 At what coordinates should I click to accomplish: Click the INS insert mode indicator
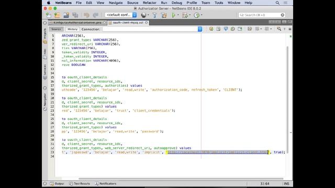[x=286, y=183]
